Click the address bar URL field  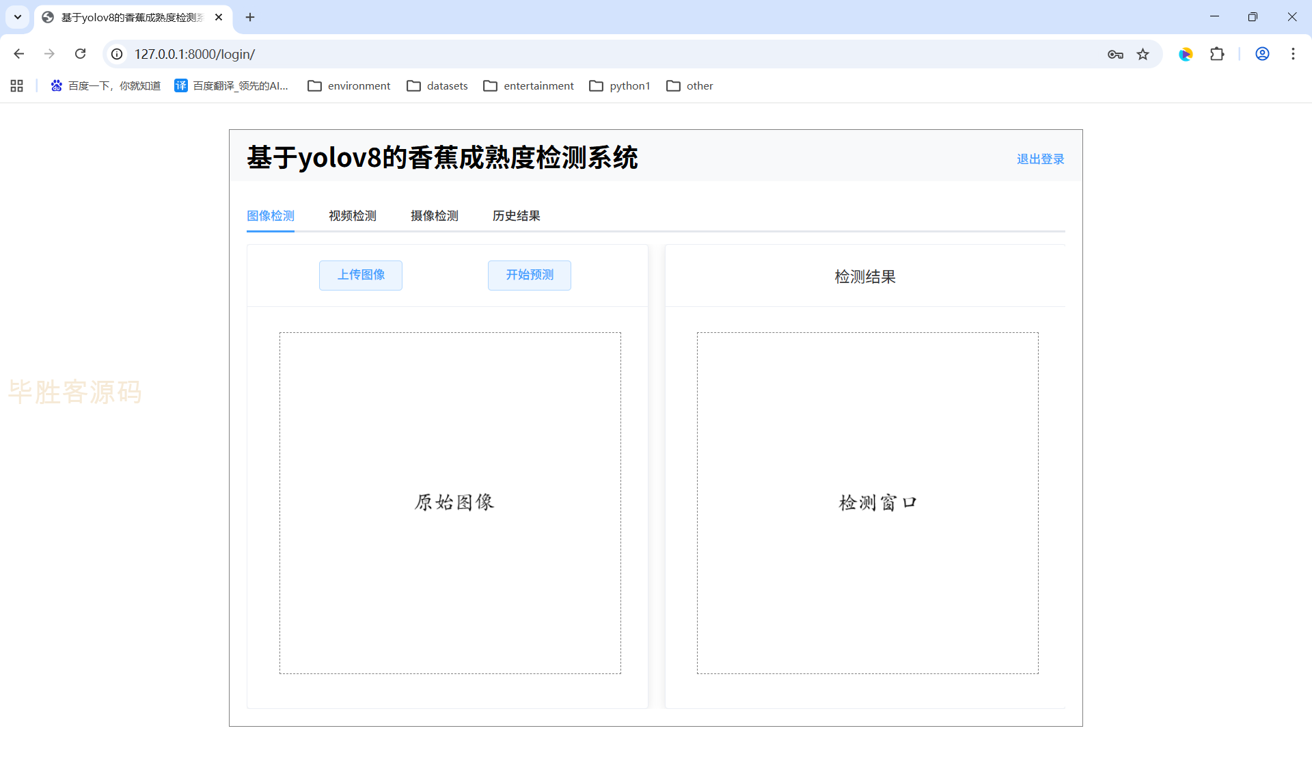pos(547,54)
